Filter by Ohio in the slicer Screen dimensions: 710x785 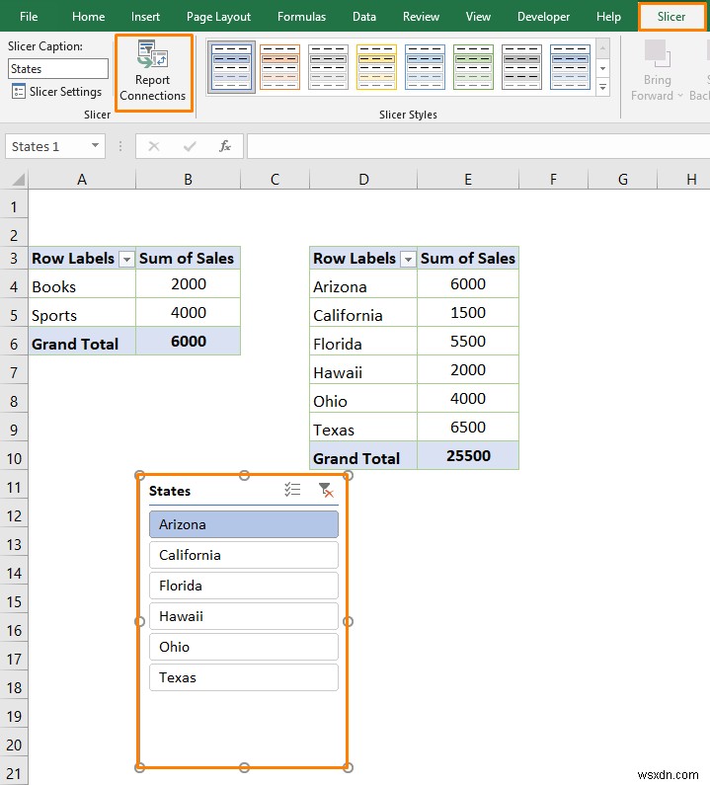tap(243, 647)
